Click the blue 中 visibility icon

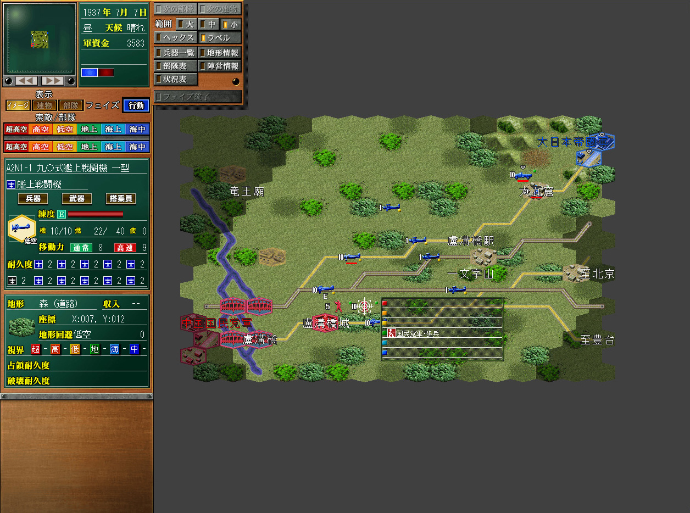click(134, 349)
